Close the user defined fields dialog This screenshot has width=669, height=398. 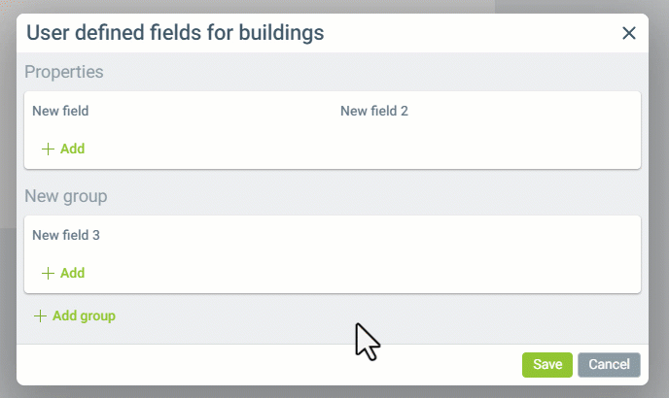(x=629, y=33)
